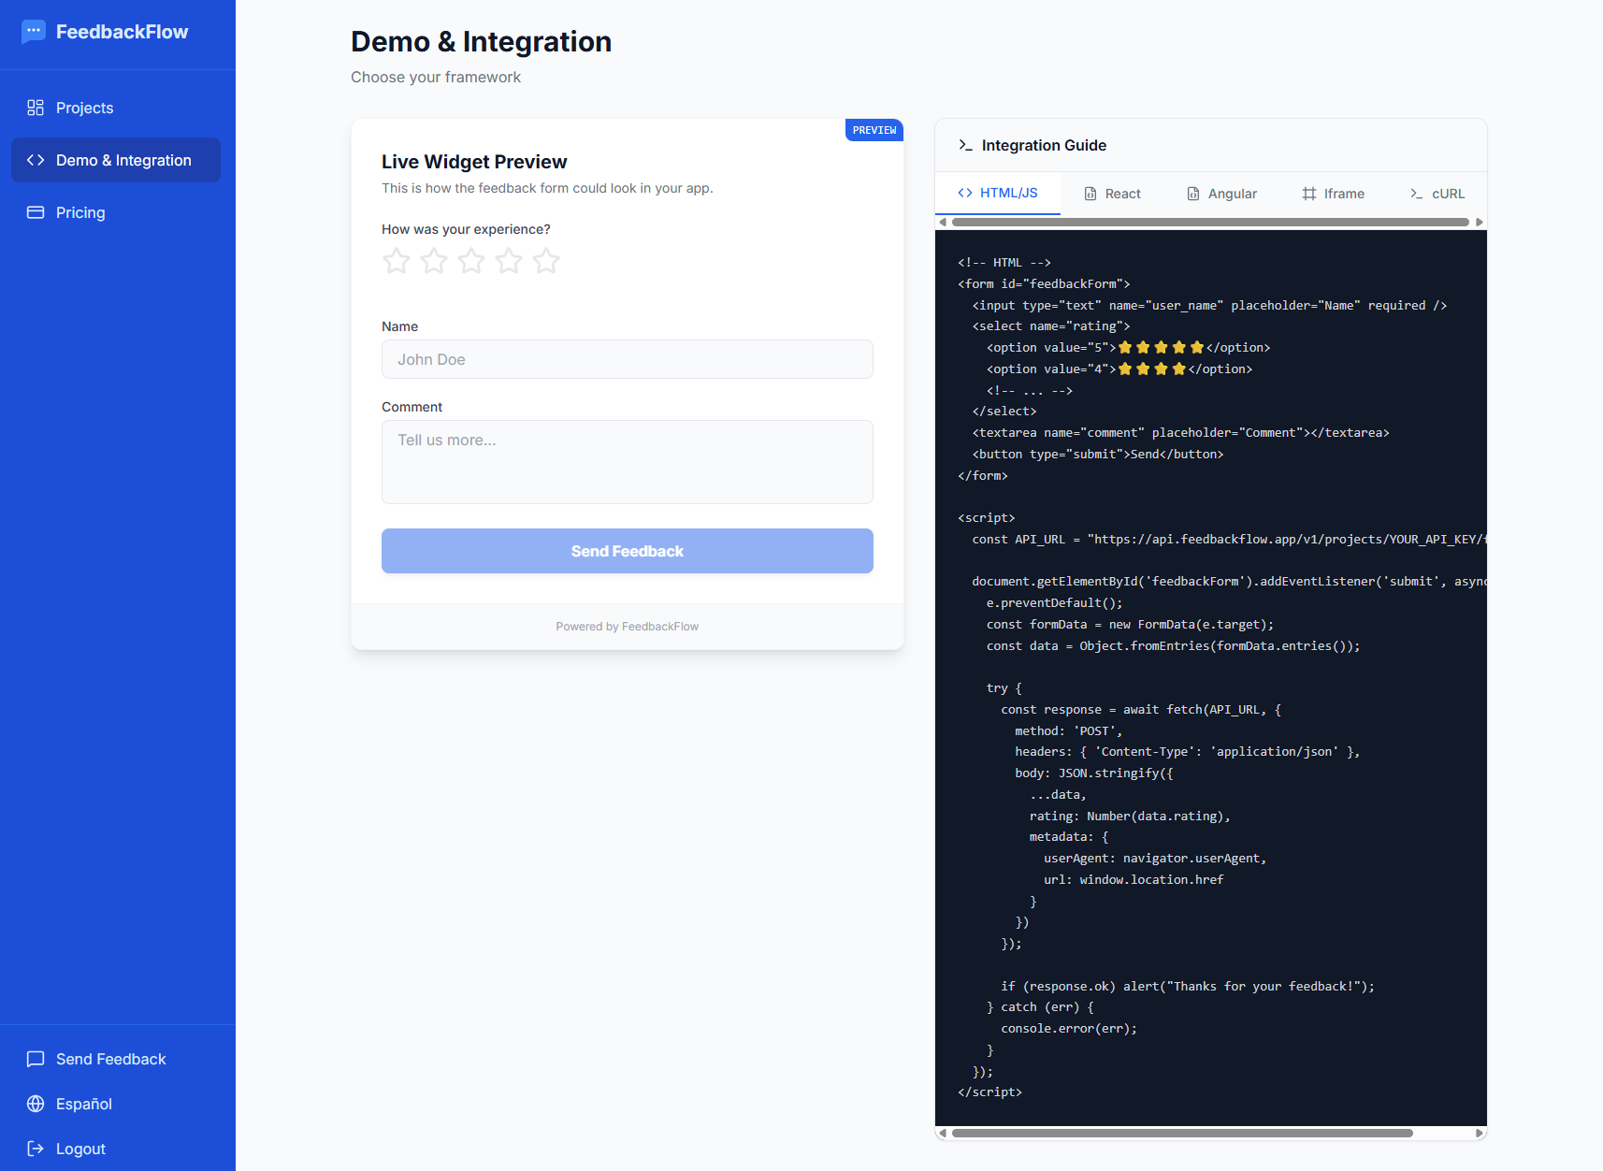
Task: Click the 'console.error(err);' code line
Action: point(1069,1028)
